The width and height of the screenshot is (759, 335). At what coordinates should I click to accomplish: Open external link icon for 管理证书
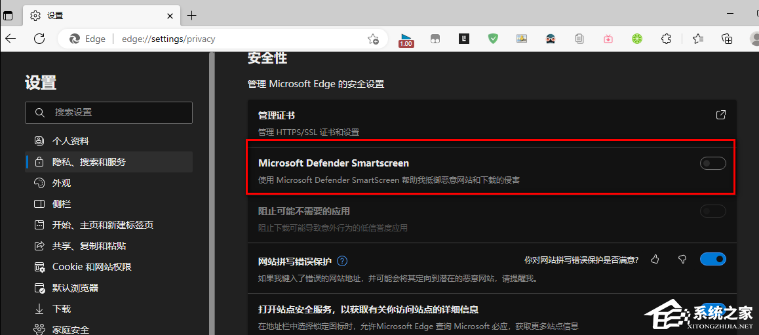click(x=721, y=115)
